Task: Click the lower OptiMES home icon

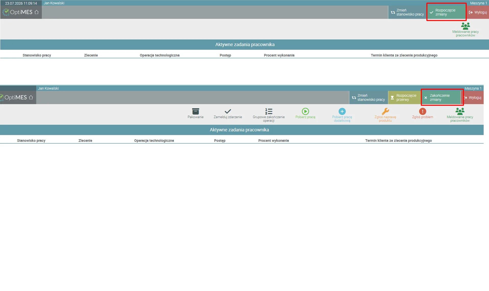Action: 31,97
